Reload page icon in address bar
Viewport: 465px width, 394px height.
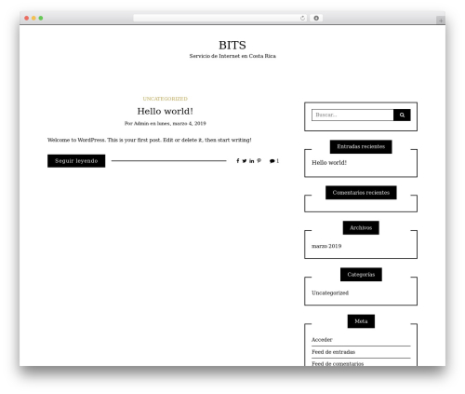[302, 18]
